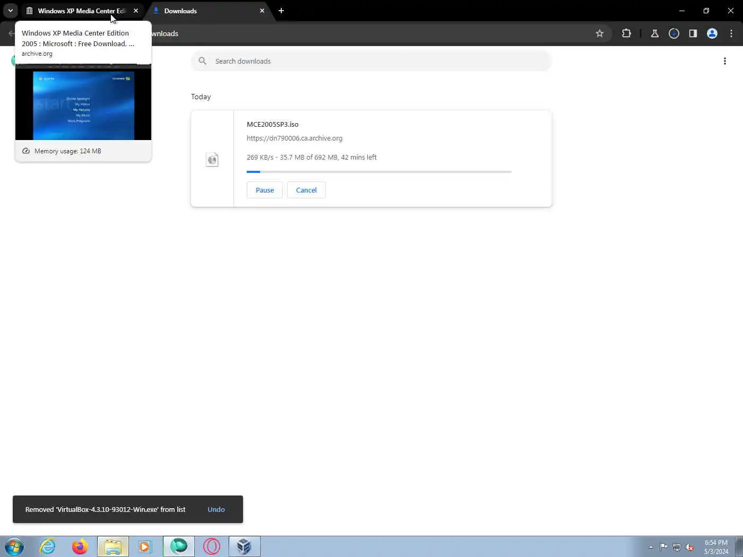Image resolution: width=743 pixels, height=557 pixels.
Task: Open the Windows Start button
Action: pos(14,546)
